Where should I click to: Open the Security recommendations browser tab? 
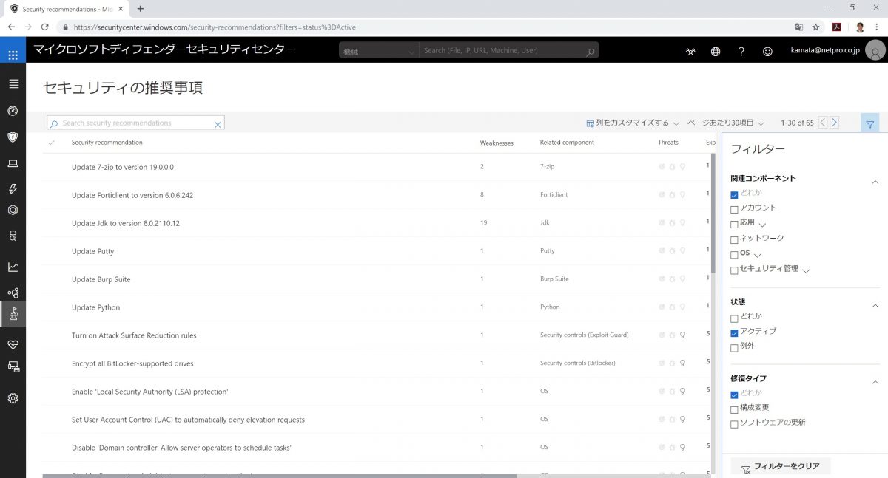coord(67,9)
